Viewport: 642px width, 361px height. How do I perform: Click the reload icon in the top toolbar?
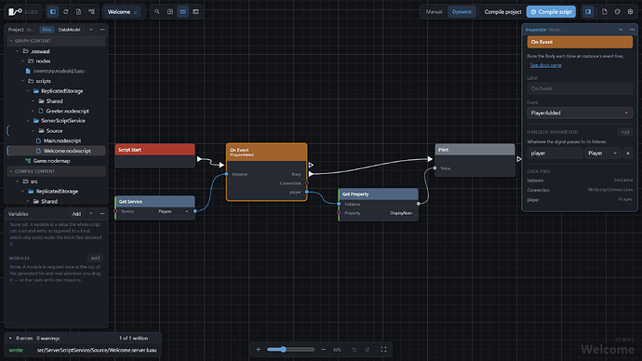click(x=65, y=11)
